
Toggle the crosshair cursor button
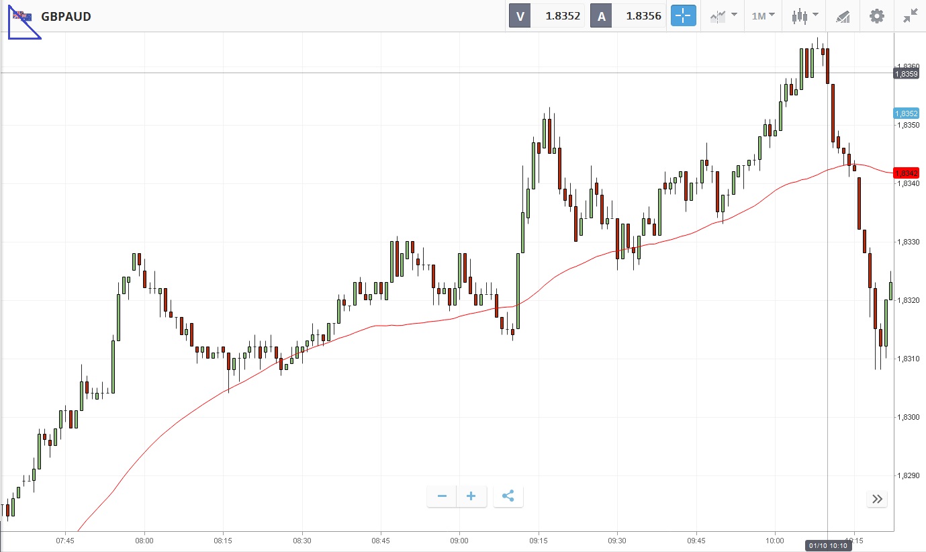tap(684, 16)
